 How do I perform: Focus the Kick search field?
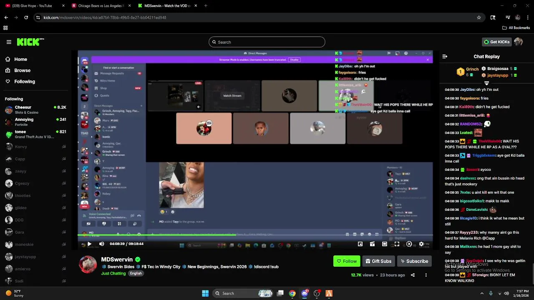(x=267, y=42)
